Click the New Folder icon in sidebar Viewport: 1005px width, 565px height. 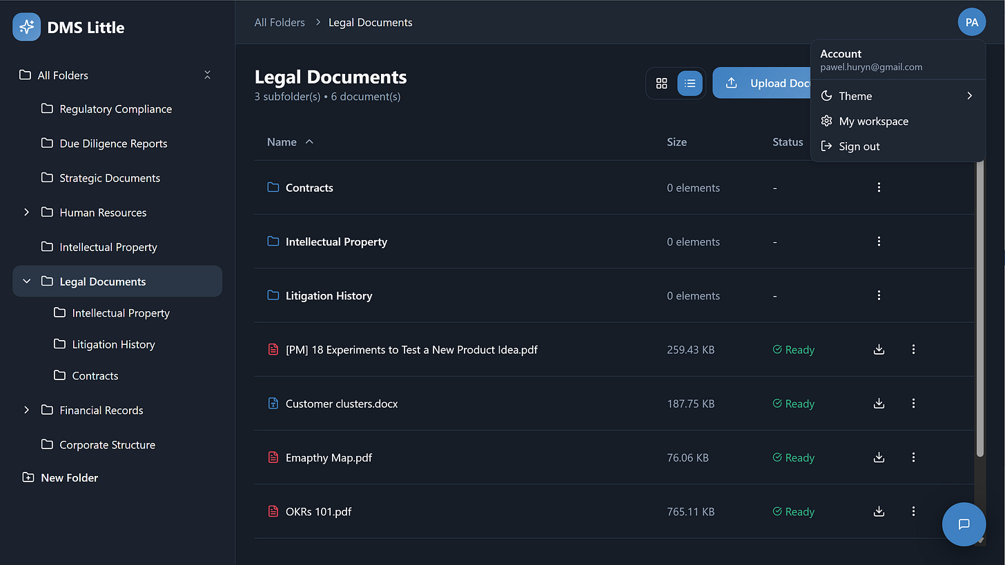click(28, 477)
